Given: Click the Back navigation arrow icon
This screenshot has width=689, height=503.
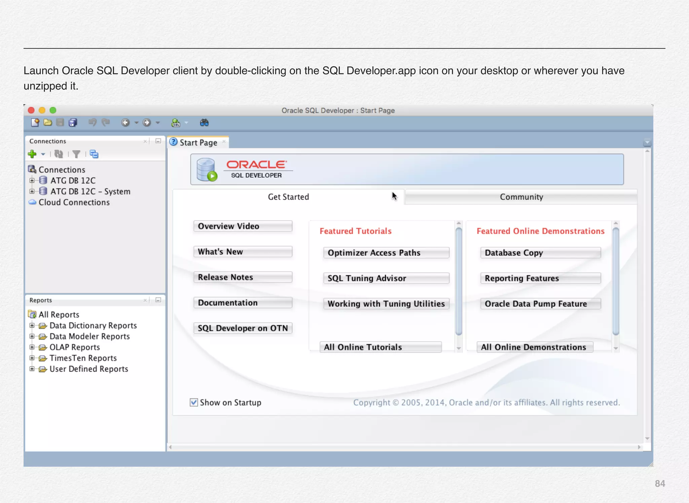Looking at the screenshot, I should click(x=125, y=123).
